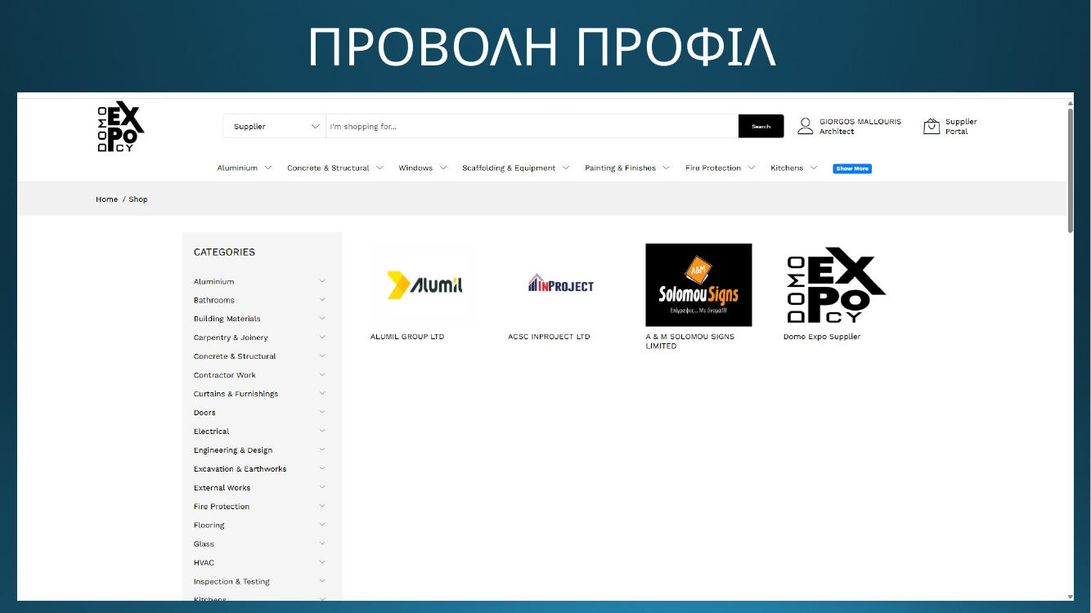Select the Flooring category
Screen dimensions: 1091x613
tap(209, 526)
